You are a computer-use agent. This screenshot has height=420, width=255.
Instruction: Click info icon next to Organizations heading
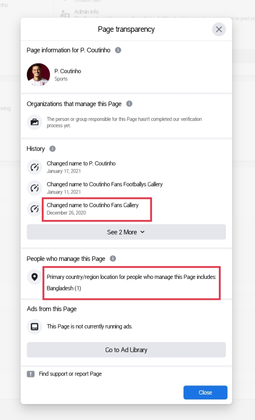tap(129, 104)
